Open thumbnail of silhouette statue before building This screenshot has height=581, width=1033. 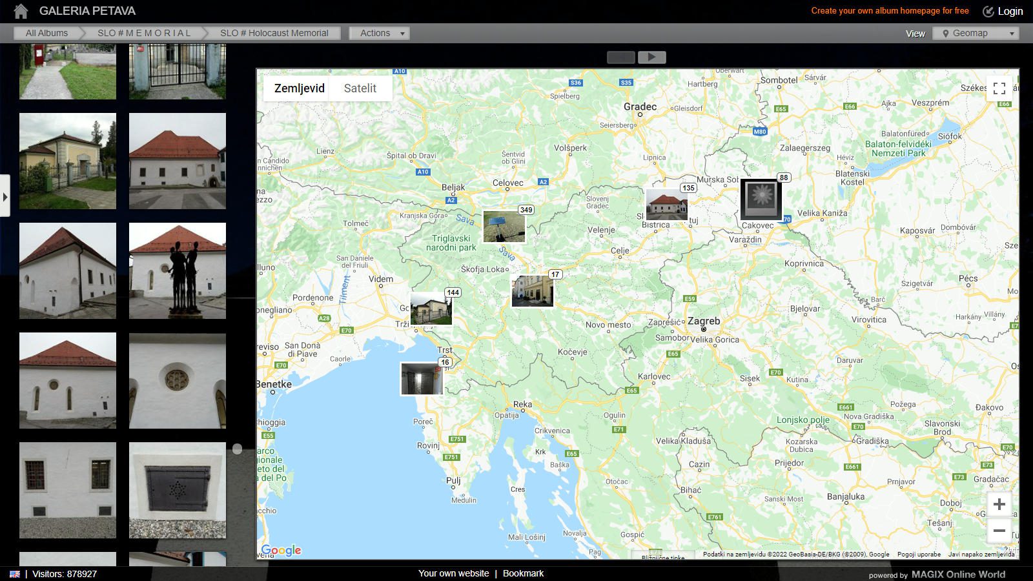[178, 271]
